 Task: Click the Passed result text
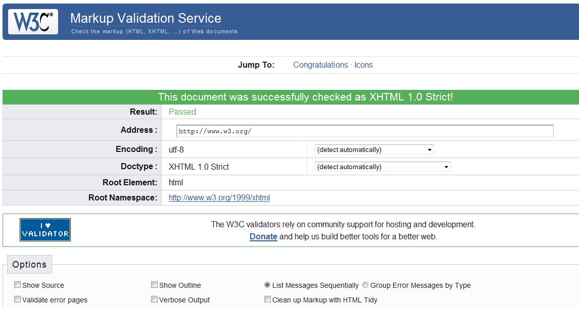point(182,112)
